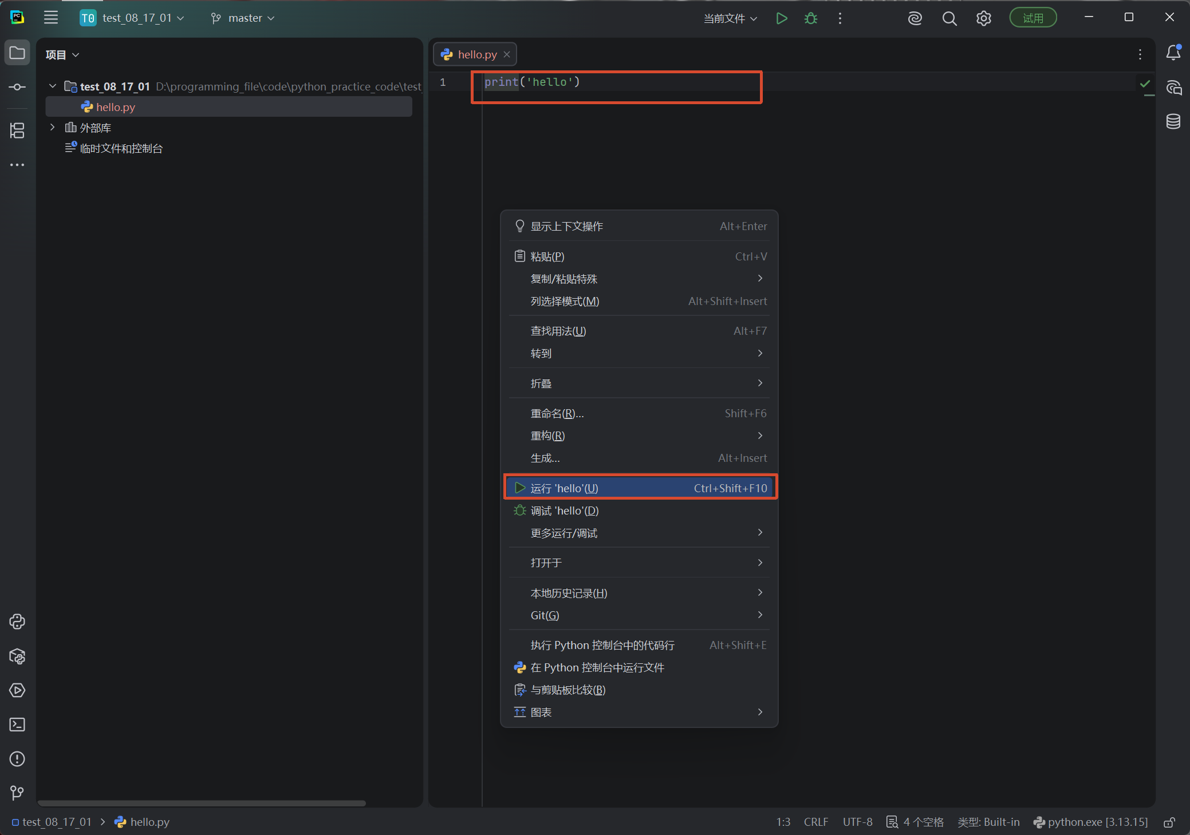1190x835 pixels.
Task: Select hello.py in project tree
Action: pos(228,107)
